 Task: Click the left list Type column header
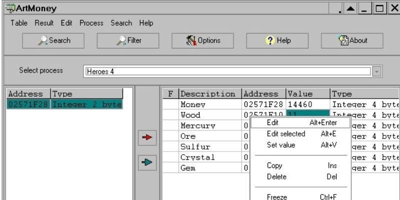click(86, 93)
